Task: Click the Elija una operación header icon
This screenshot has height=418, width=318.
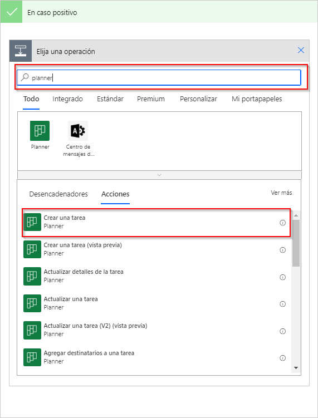Action: [21, 51]
